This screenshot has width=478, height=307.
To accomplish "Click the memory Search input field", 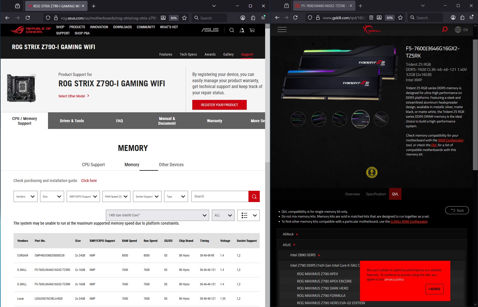I will click(x=220, y=196).
